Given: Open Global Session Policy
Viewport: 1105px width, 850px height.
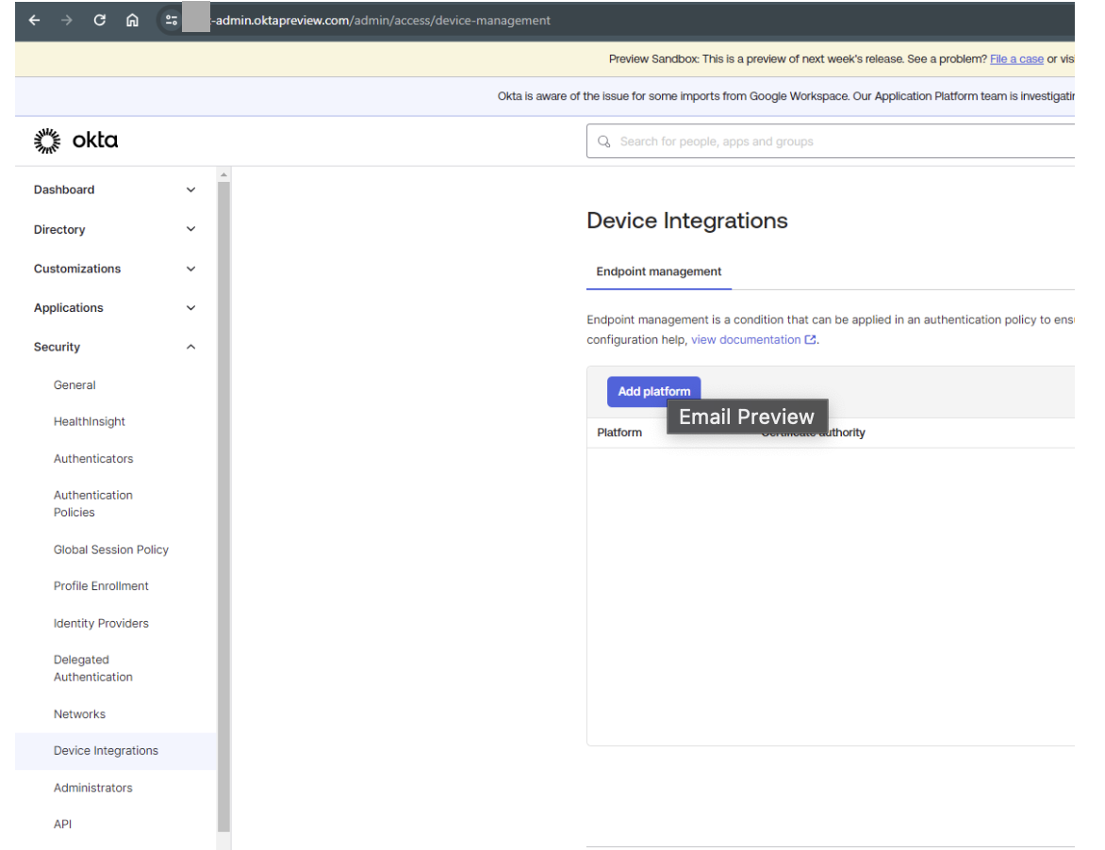Looking at the screenshot, I should pyautogui.click(x=111, y=550).
